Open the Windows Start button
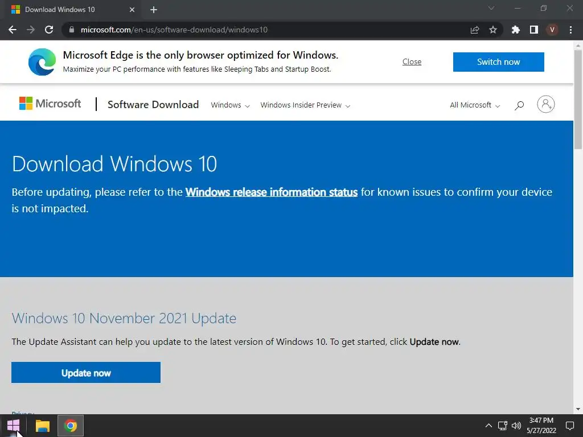Image resolution: width=583 pixels, height=437 pixels. click(x=14, y=426)
